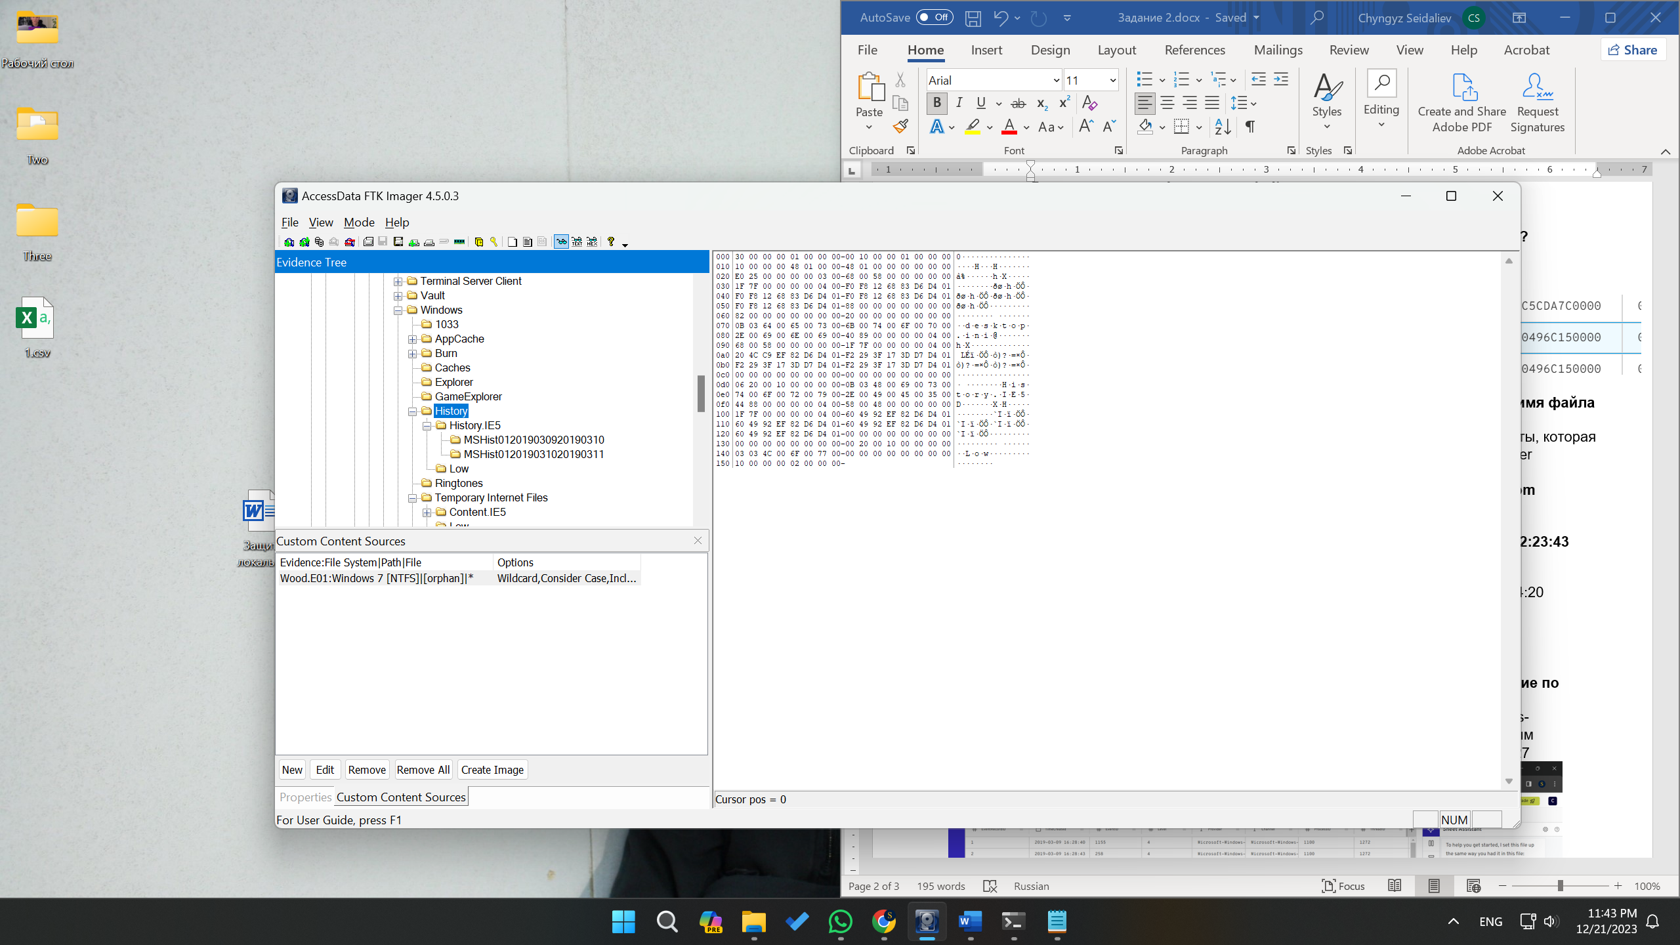Switch FTK Imager viewer to TEXT mode
1680x945 pixels.
coord(577,241)
